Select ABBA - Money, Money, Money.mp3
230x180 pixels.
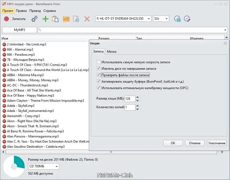coord(33,80)
